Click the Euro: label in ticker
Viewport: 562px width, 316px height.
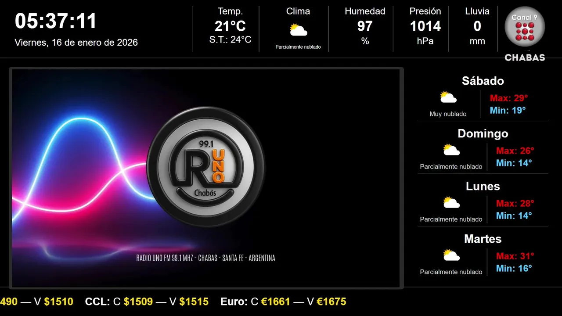point(234,302)
